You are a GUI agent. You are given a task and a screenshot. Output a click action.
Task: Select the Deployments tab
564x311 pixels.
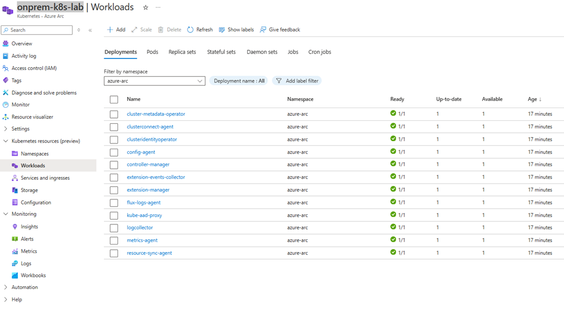point(120,52)
